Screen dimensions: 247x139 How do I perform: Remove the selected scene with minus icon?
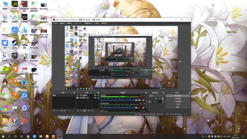tap(57, 111)
